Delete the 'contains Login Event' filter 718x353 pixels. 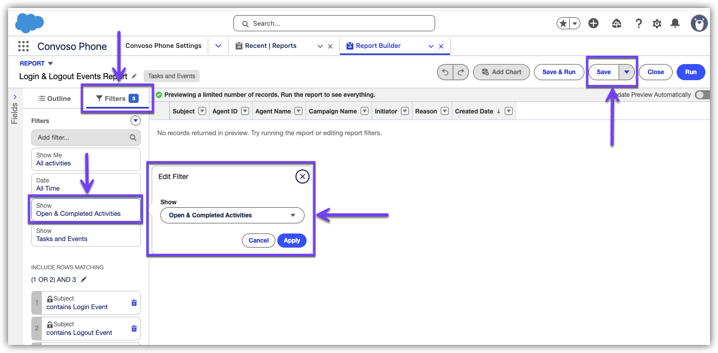134,303
